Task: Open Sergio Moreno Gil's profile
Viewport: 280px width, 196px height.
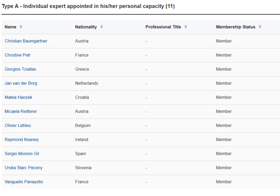Action: tap(22, 154)
